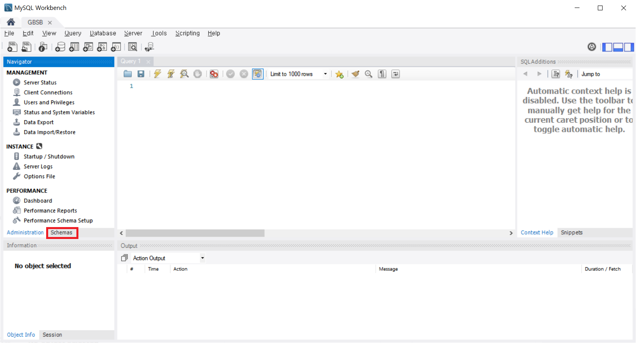Screen dimensions: 636x343
Task: Open SQL script file toolbar icon
Action: (26, 47)
